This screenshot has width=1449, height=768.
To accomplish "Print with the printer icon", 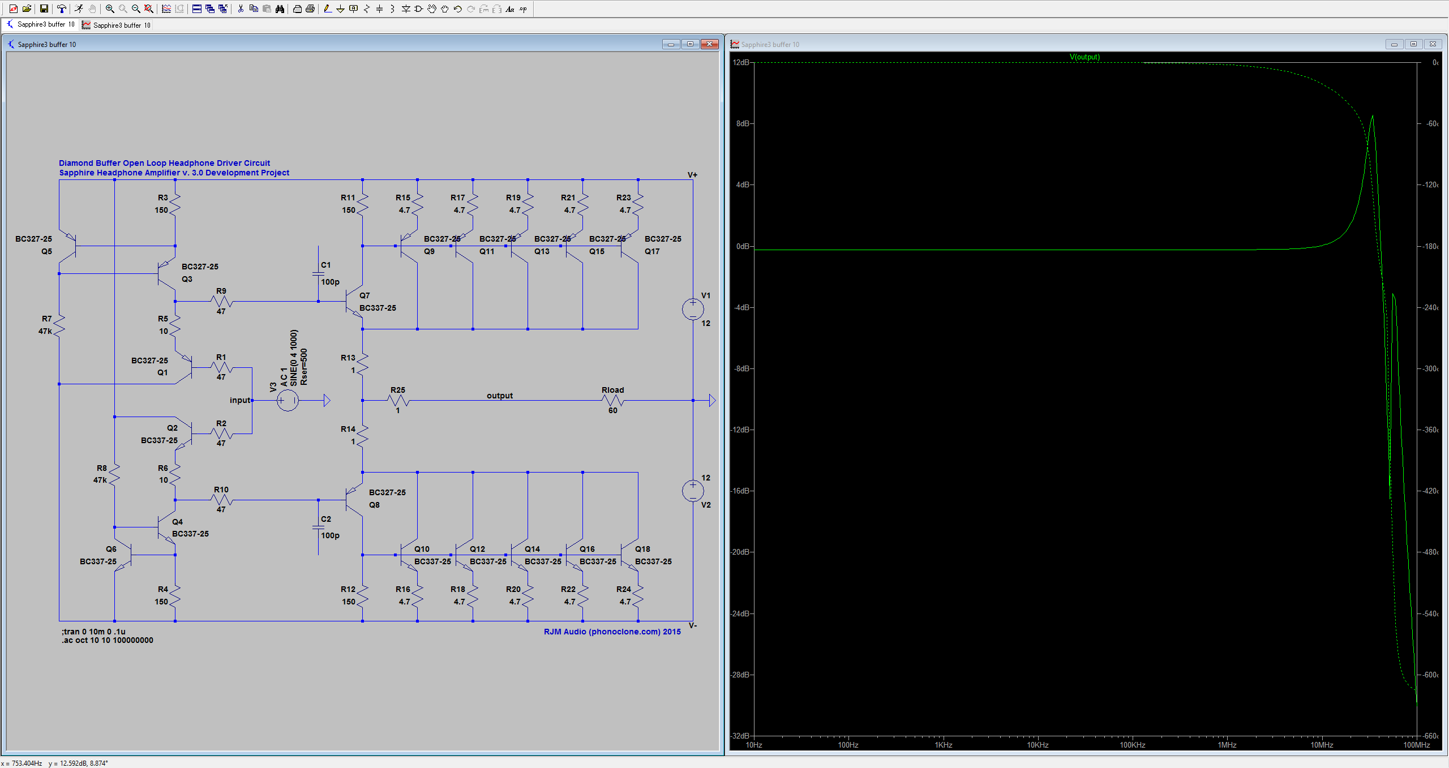I will click(x=310, y=8).
